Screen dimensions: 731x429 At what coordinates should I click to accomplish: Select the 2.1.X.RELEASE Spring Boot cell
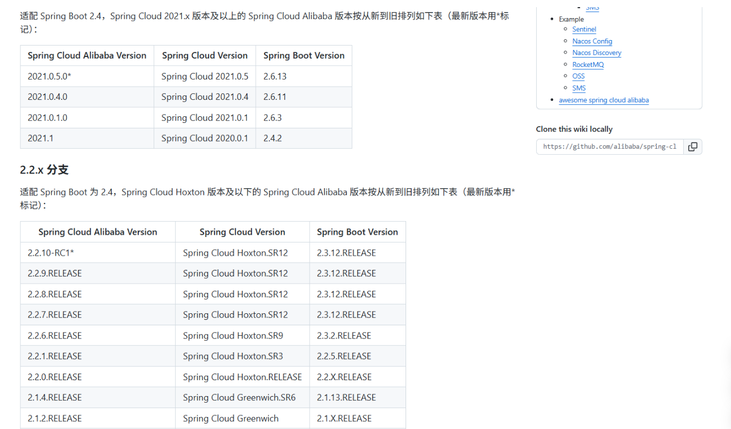click(357, 419)
